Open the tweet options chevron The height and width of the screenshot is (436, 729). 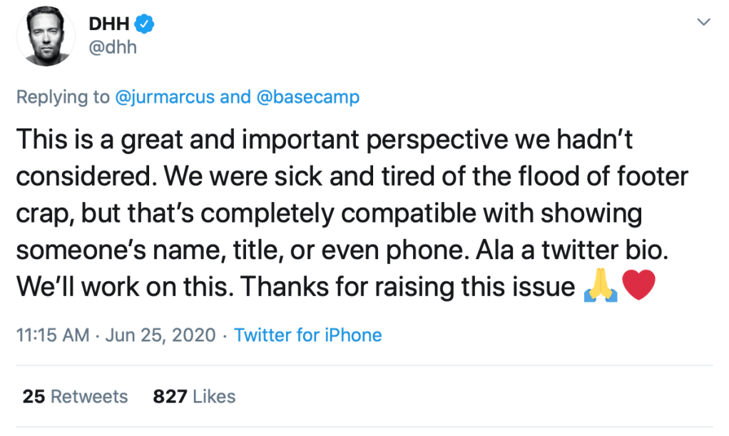coord(703,23)
